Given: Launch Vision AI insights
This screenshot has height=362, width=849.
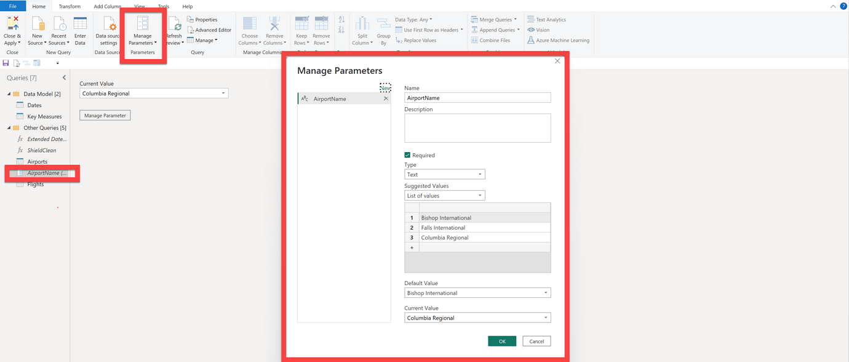Looking at the screenshot, I should pos(539,30).
